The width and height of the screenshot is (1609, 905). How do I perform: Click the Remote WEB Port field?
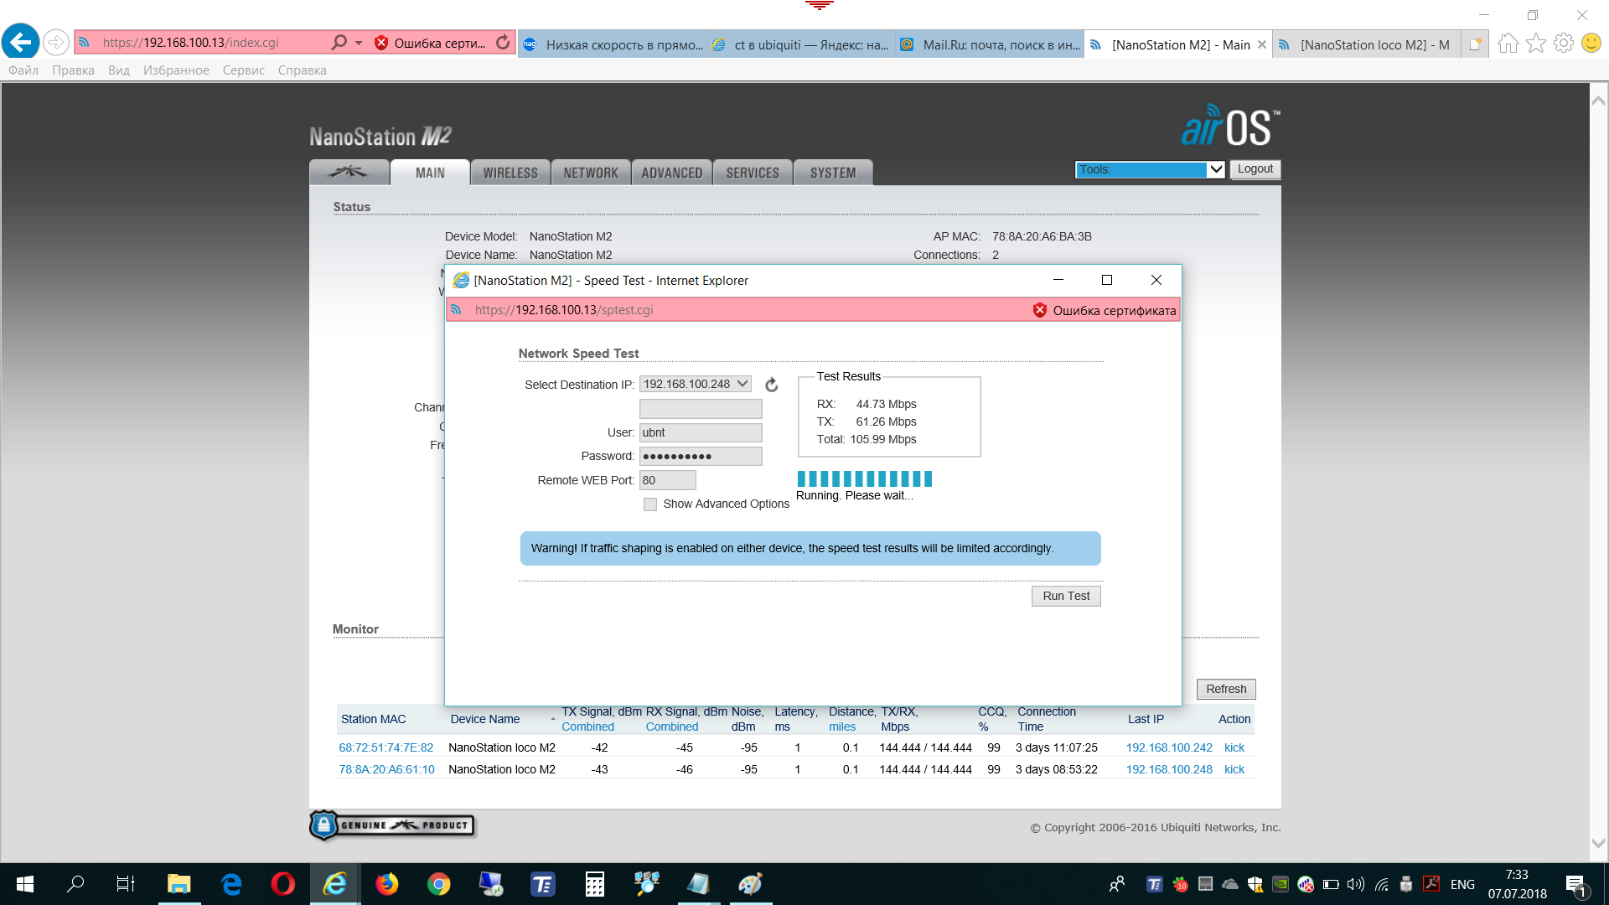[x=667, y=480]
